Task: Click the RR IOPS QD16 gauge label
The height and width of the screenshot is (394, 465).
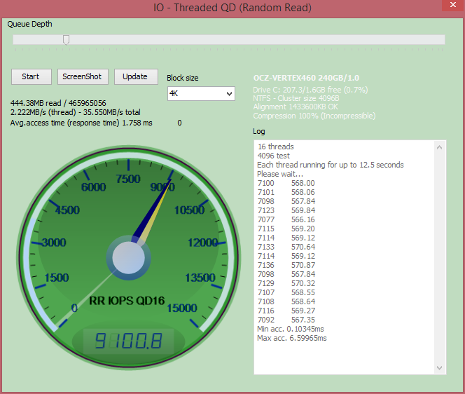Action: tap(127, 301)
